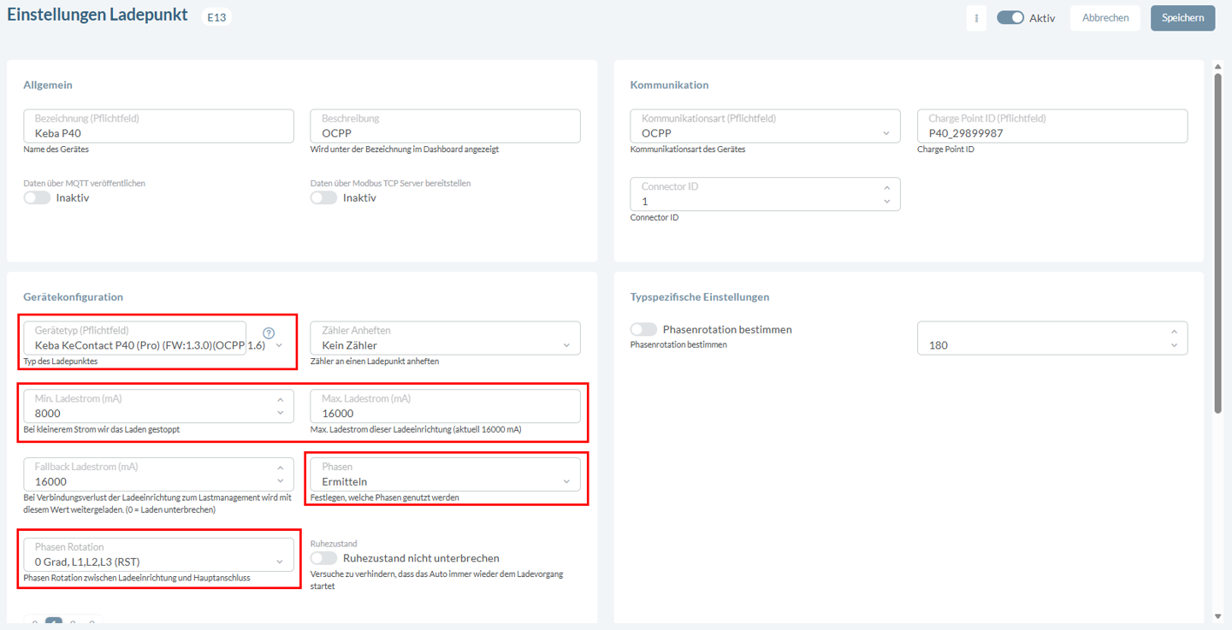
Task: Click the 'Typ des Ladepunktes' helper text
Action: coord(61,361)
